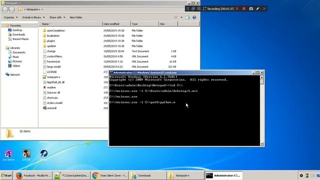Sort by the Size column header

(168, 24)
